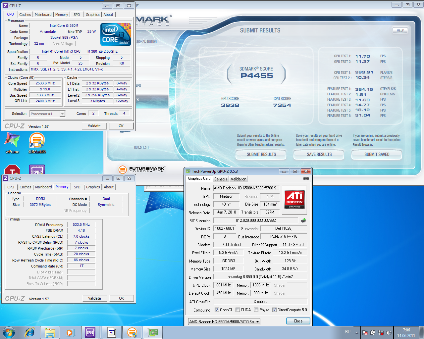Open Sensors tab in GPU-Z
Screen dimensions: 424x339
tap(221, 179)
